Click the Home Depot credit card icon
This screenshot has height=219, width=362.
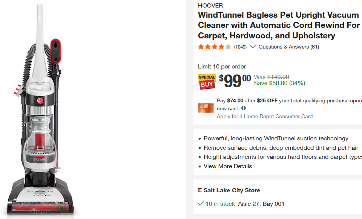coord(206,108)
